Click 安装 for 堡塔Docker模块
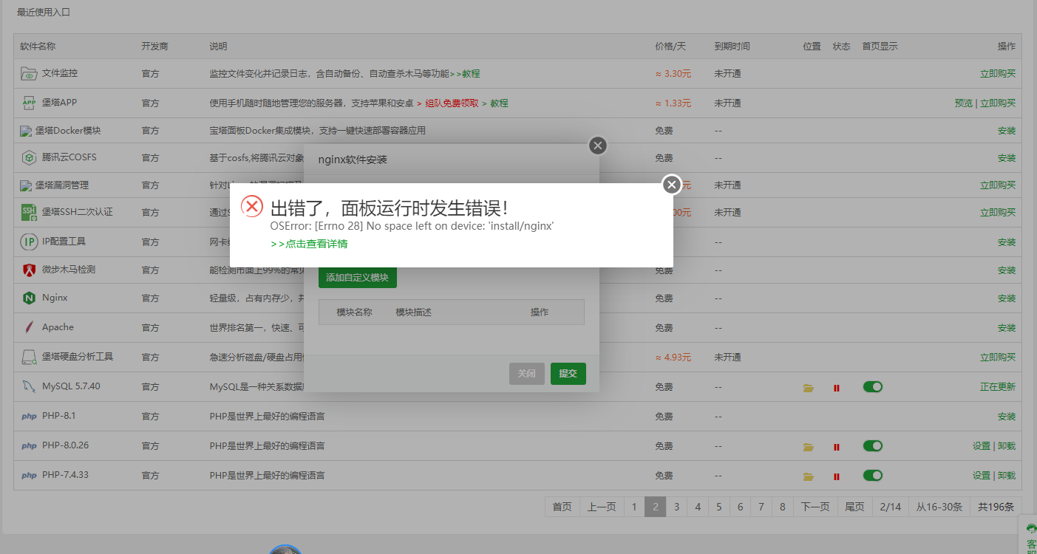 pyautogui.click(x=1007, y=131)
